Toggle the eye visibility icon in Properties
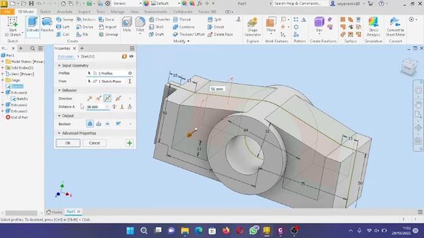The height and width of the screenshot is (238, 424). [x=131, y=56]
